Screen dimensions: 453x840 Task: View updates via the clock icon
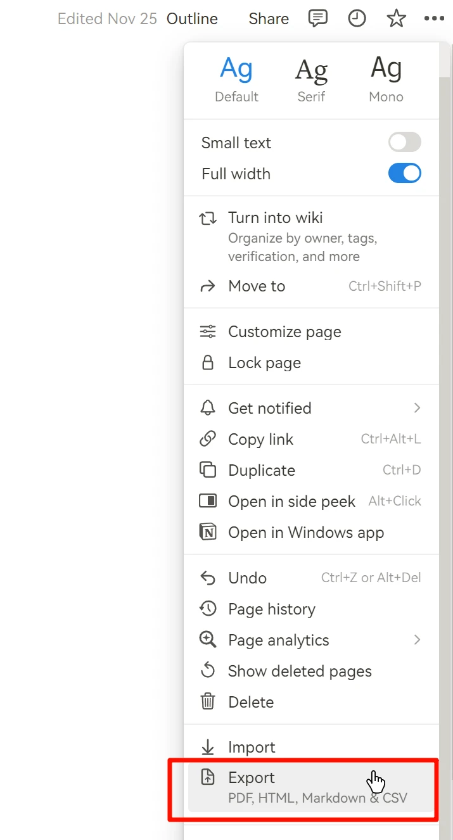357,18
